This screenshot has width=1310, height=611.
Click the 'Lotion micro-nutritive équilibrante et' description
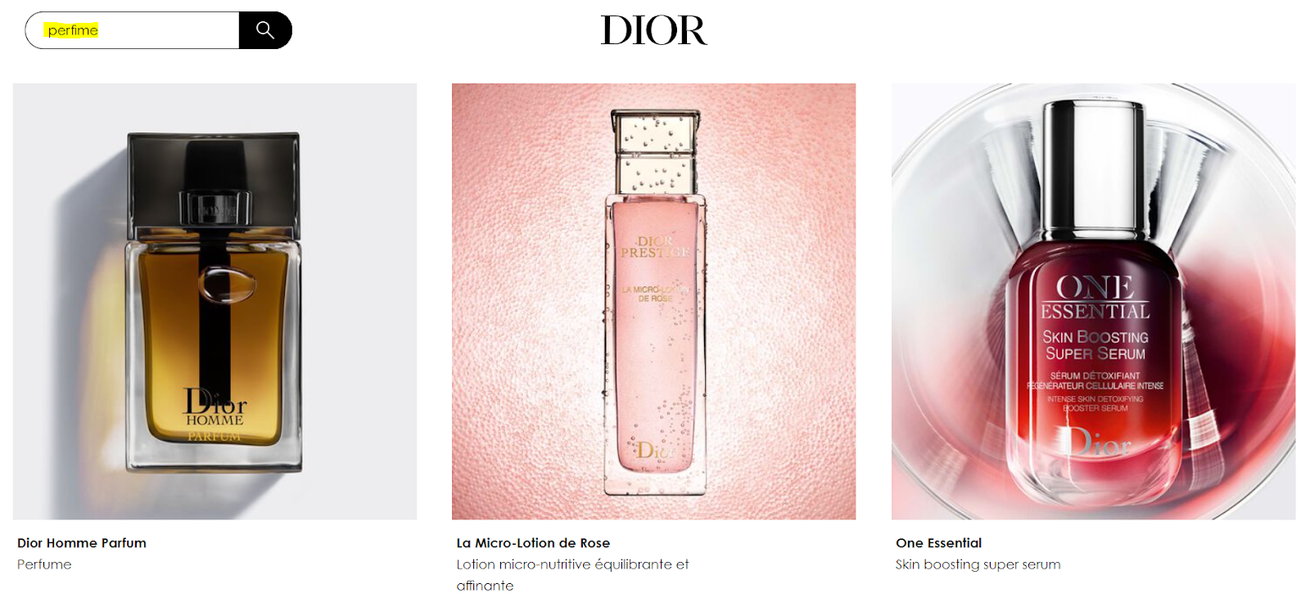click(572, 564)
